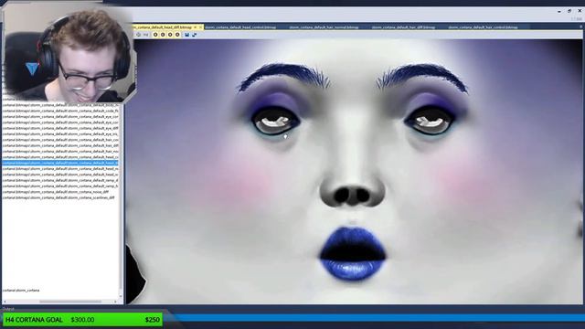Screen dimensions: 585x329
Task: Click the blue save icon in bitmap toolbar
Action: point(186,35)
